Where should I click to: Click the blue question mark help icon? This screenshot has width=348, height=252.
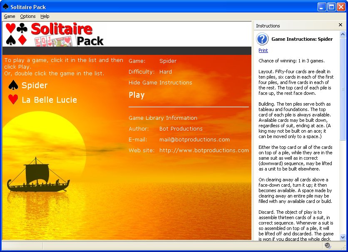[262, 39]
